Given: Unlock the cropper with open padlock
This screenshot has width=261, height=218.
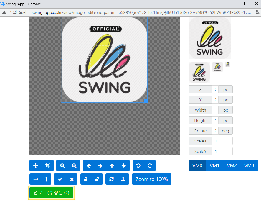Looking at the screenshot, I should coord(97,179).
